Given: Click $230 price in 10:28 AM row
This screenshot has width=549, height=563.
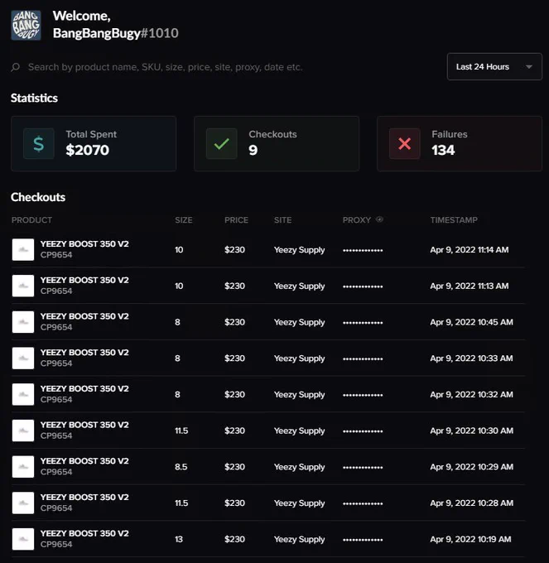Looking at the screenshot, I should [235, 503].
